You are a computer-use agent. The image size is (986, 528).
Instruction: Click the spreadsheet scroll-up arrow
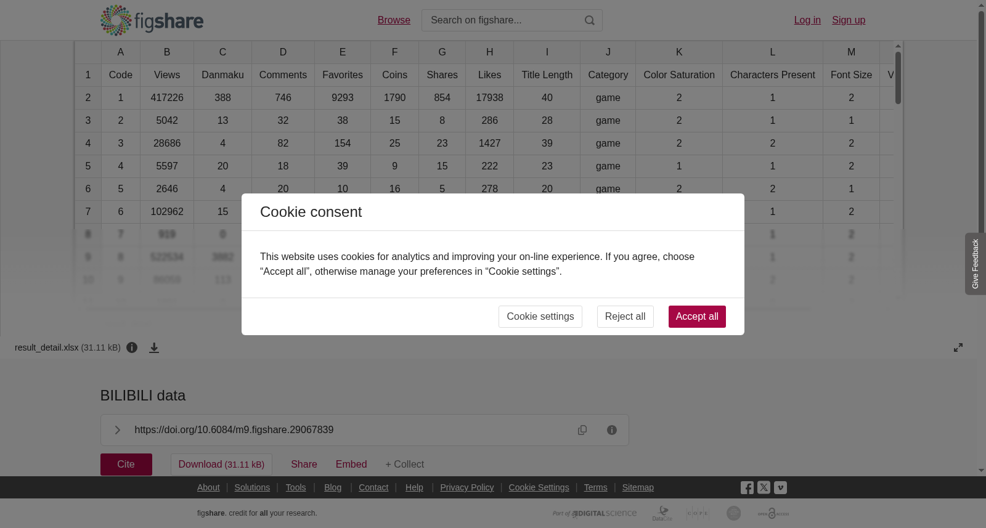pyautogui.click(x=898, y=46)
